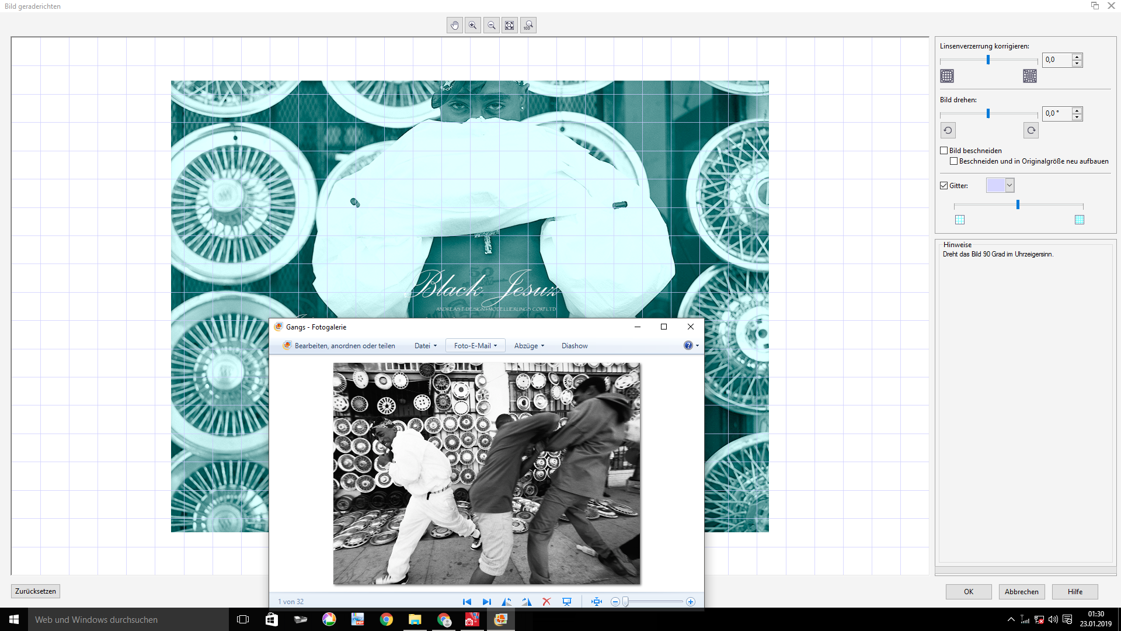This screenshot has width=1121, height=631.
Task: Click the Gitter size slider handle
Action: point(1018,204)
